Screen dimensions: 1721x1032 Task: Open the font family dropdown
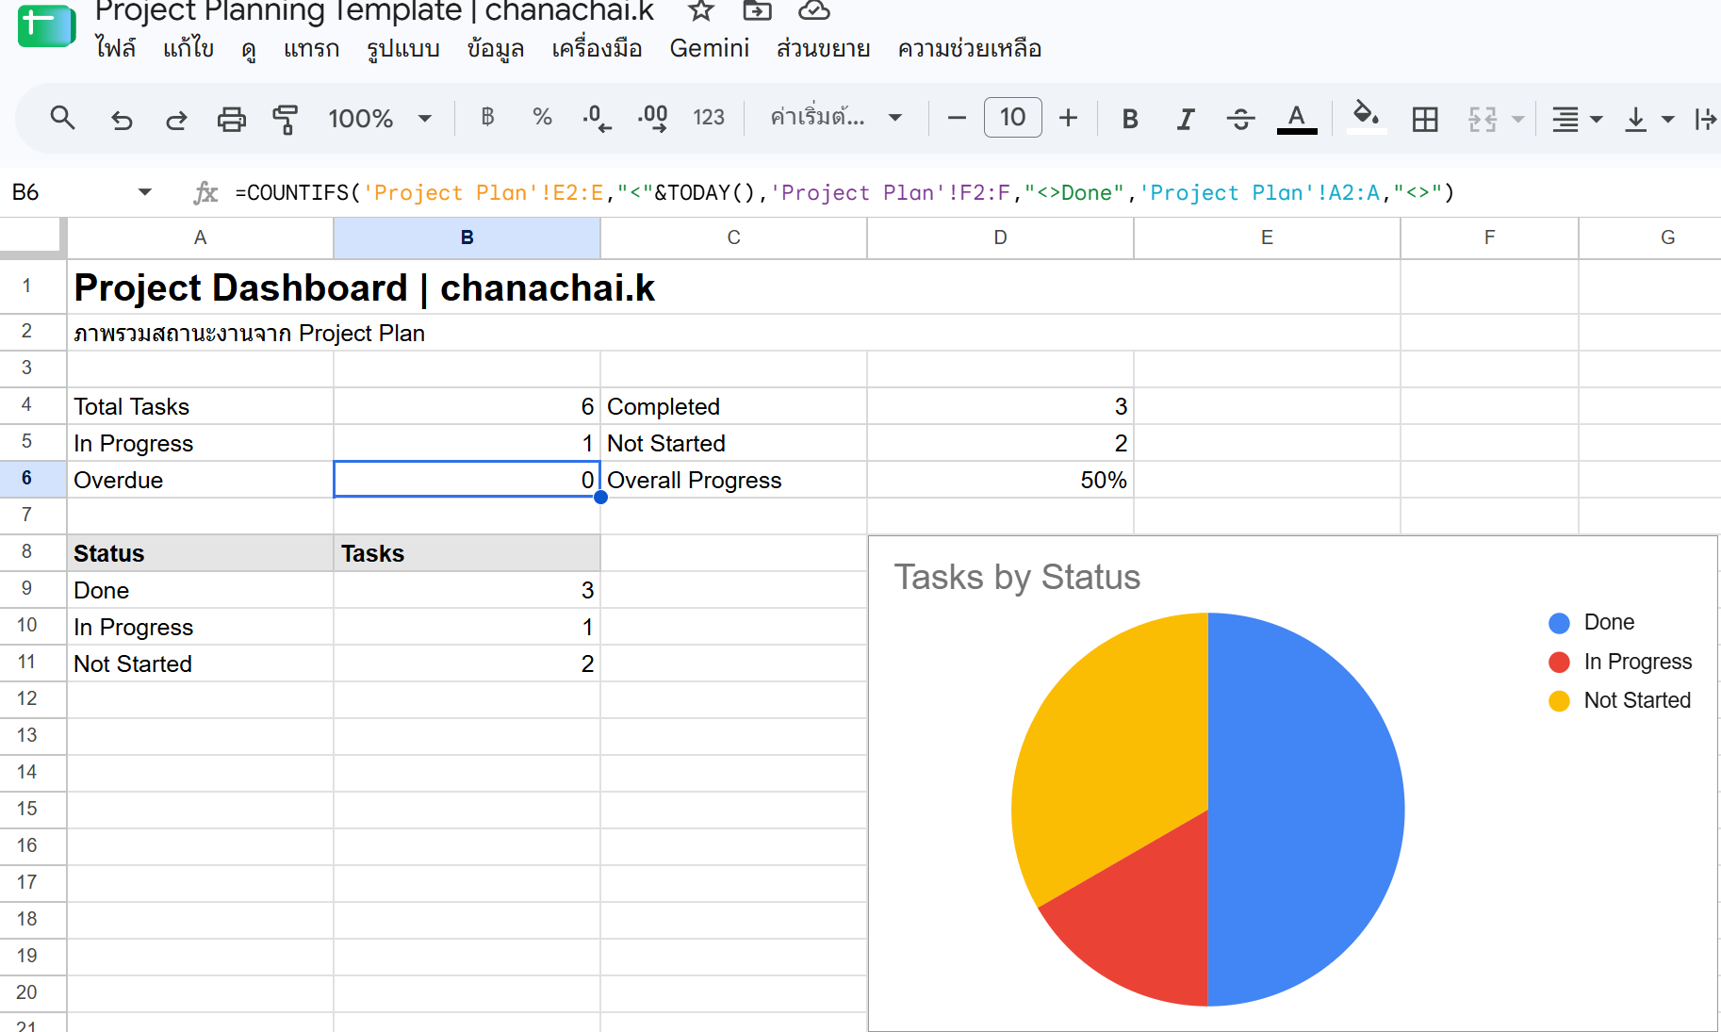click(836, 118)
